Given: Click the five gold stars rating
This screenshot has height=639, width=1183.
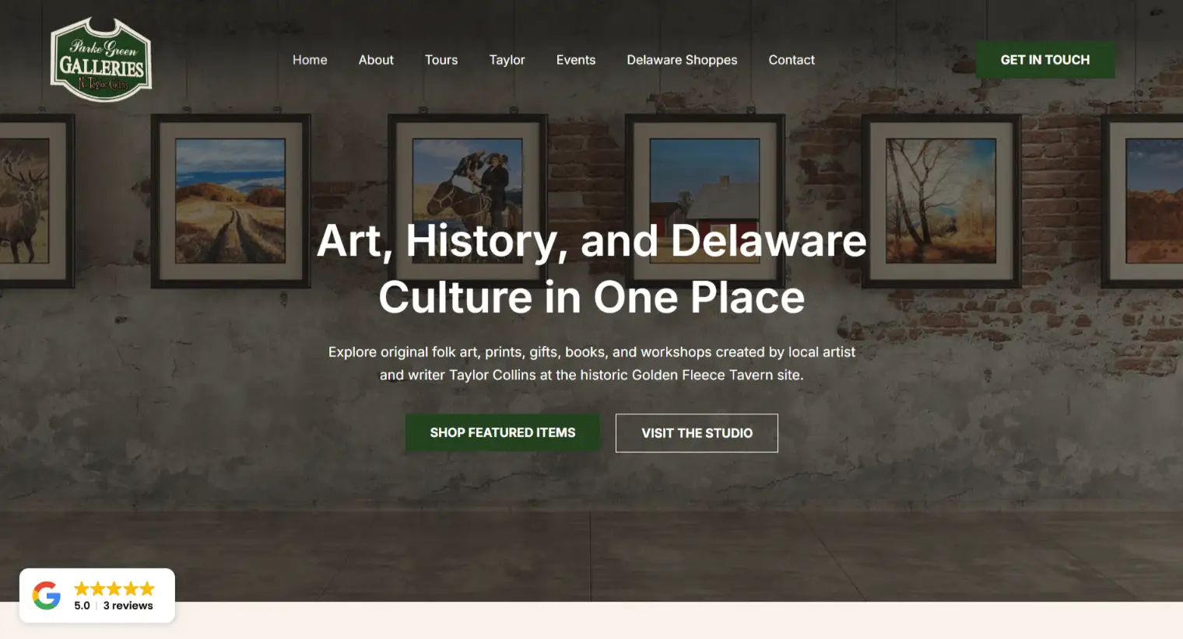Looking at the screenshot, I should point(114,588).
